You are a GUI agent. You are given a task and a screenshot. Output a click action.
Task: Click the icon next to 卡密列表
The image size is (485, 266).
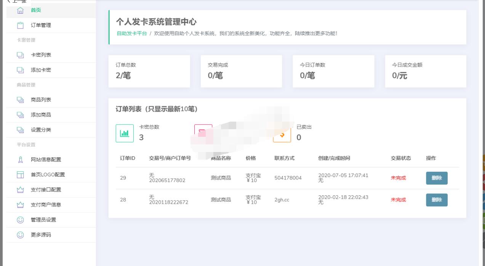point(20,55)
